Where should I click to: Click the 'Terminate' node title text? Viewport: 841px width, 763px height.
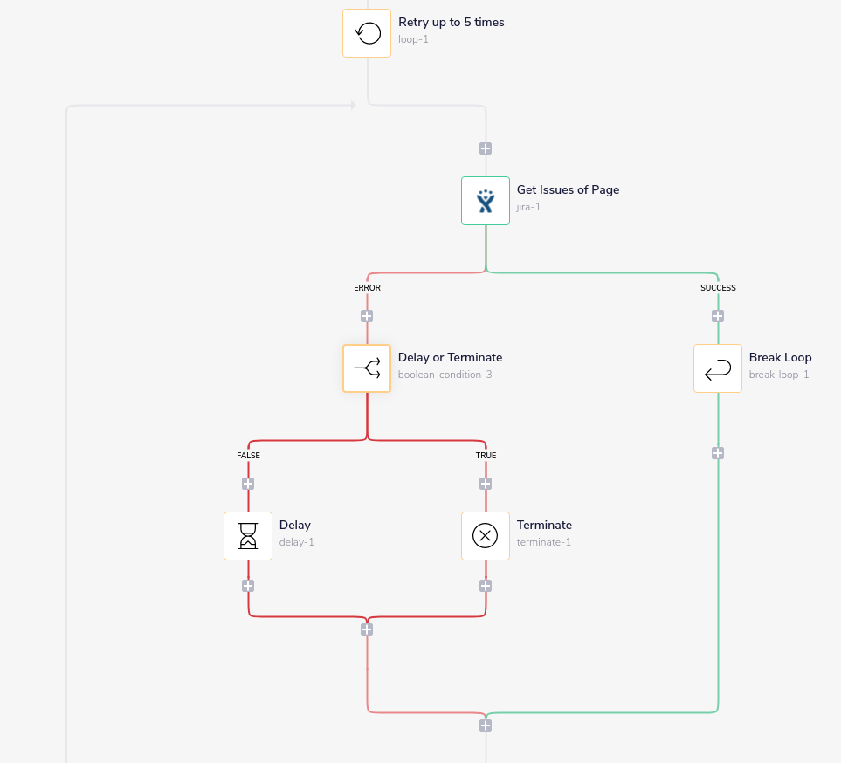tap(544, 525)
